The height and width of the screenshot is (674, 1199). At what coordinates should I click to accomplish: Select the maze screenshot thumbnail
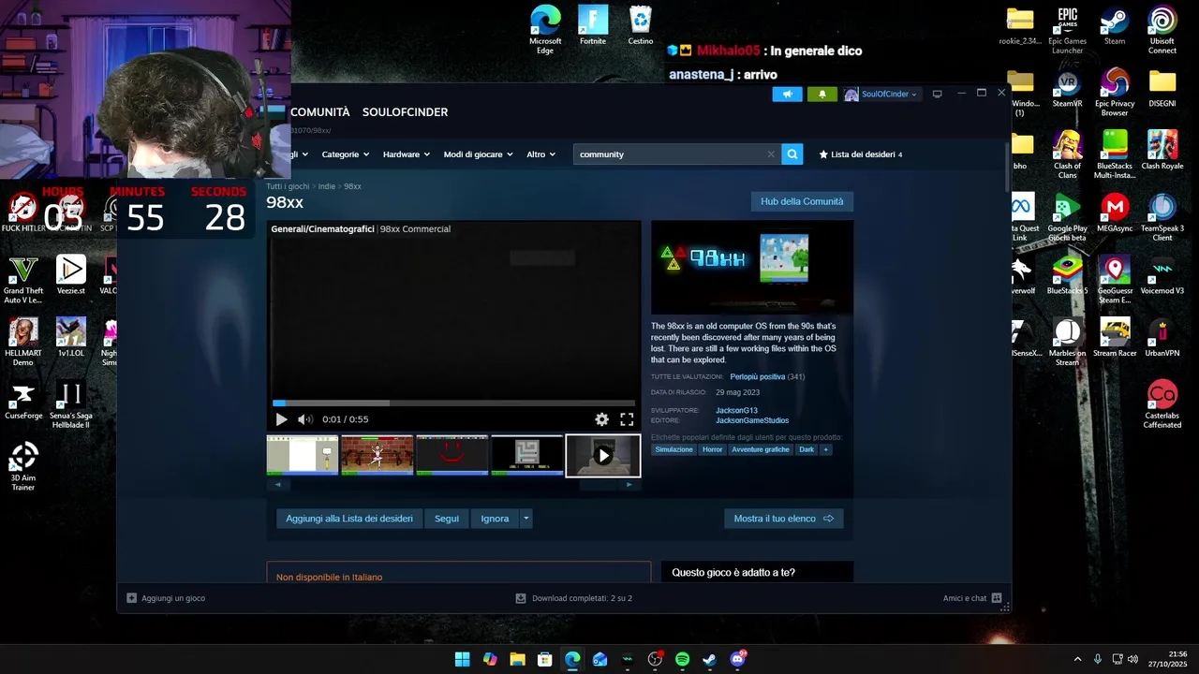(527, 455)
